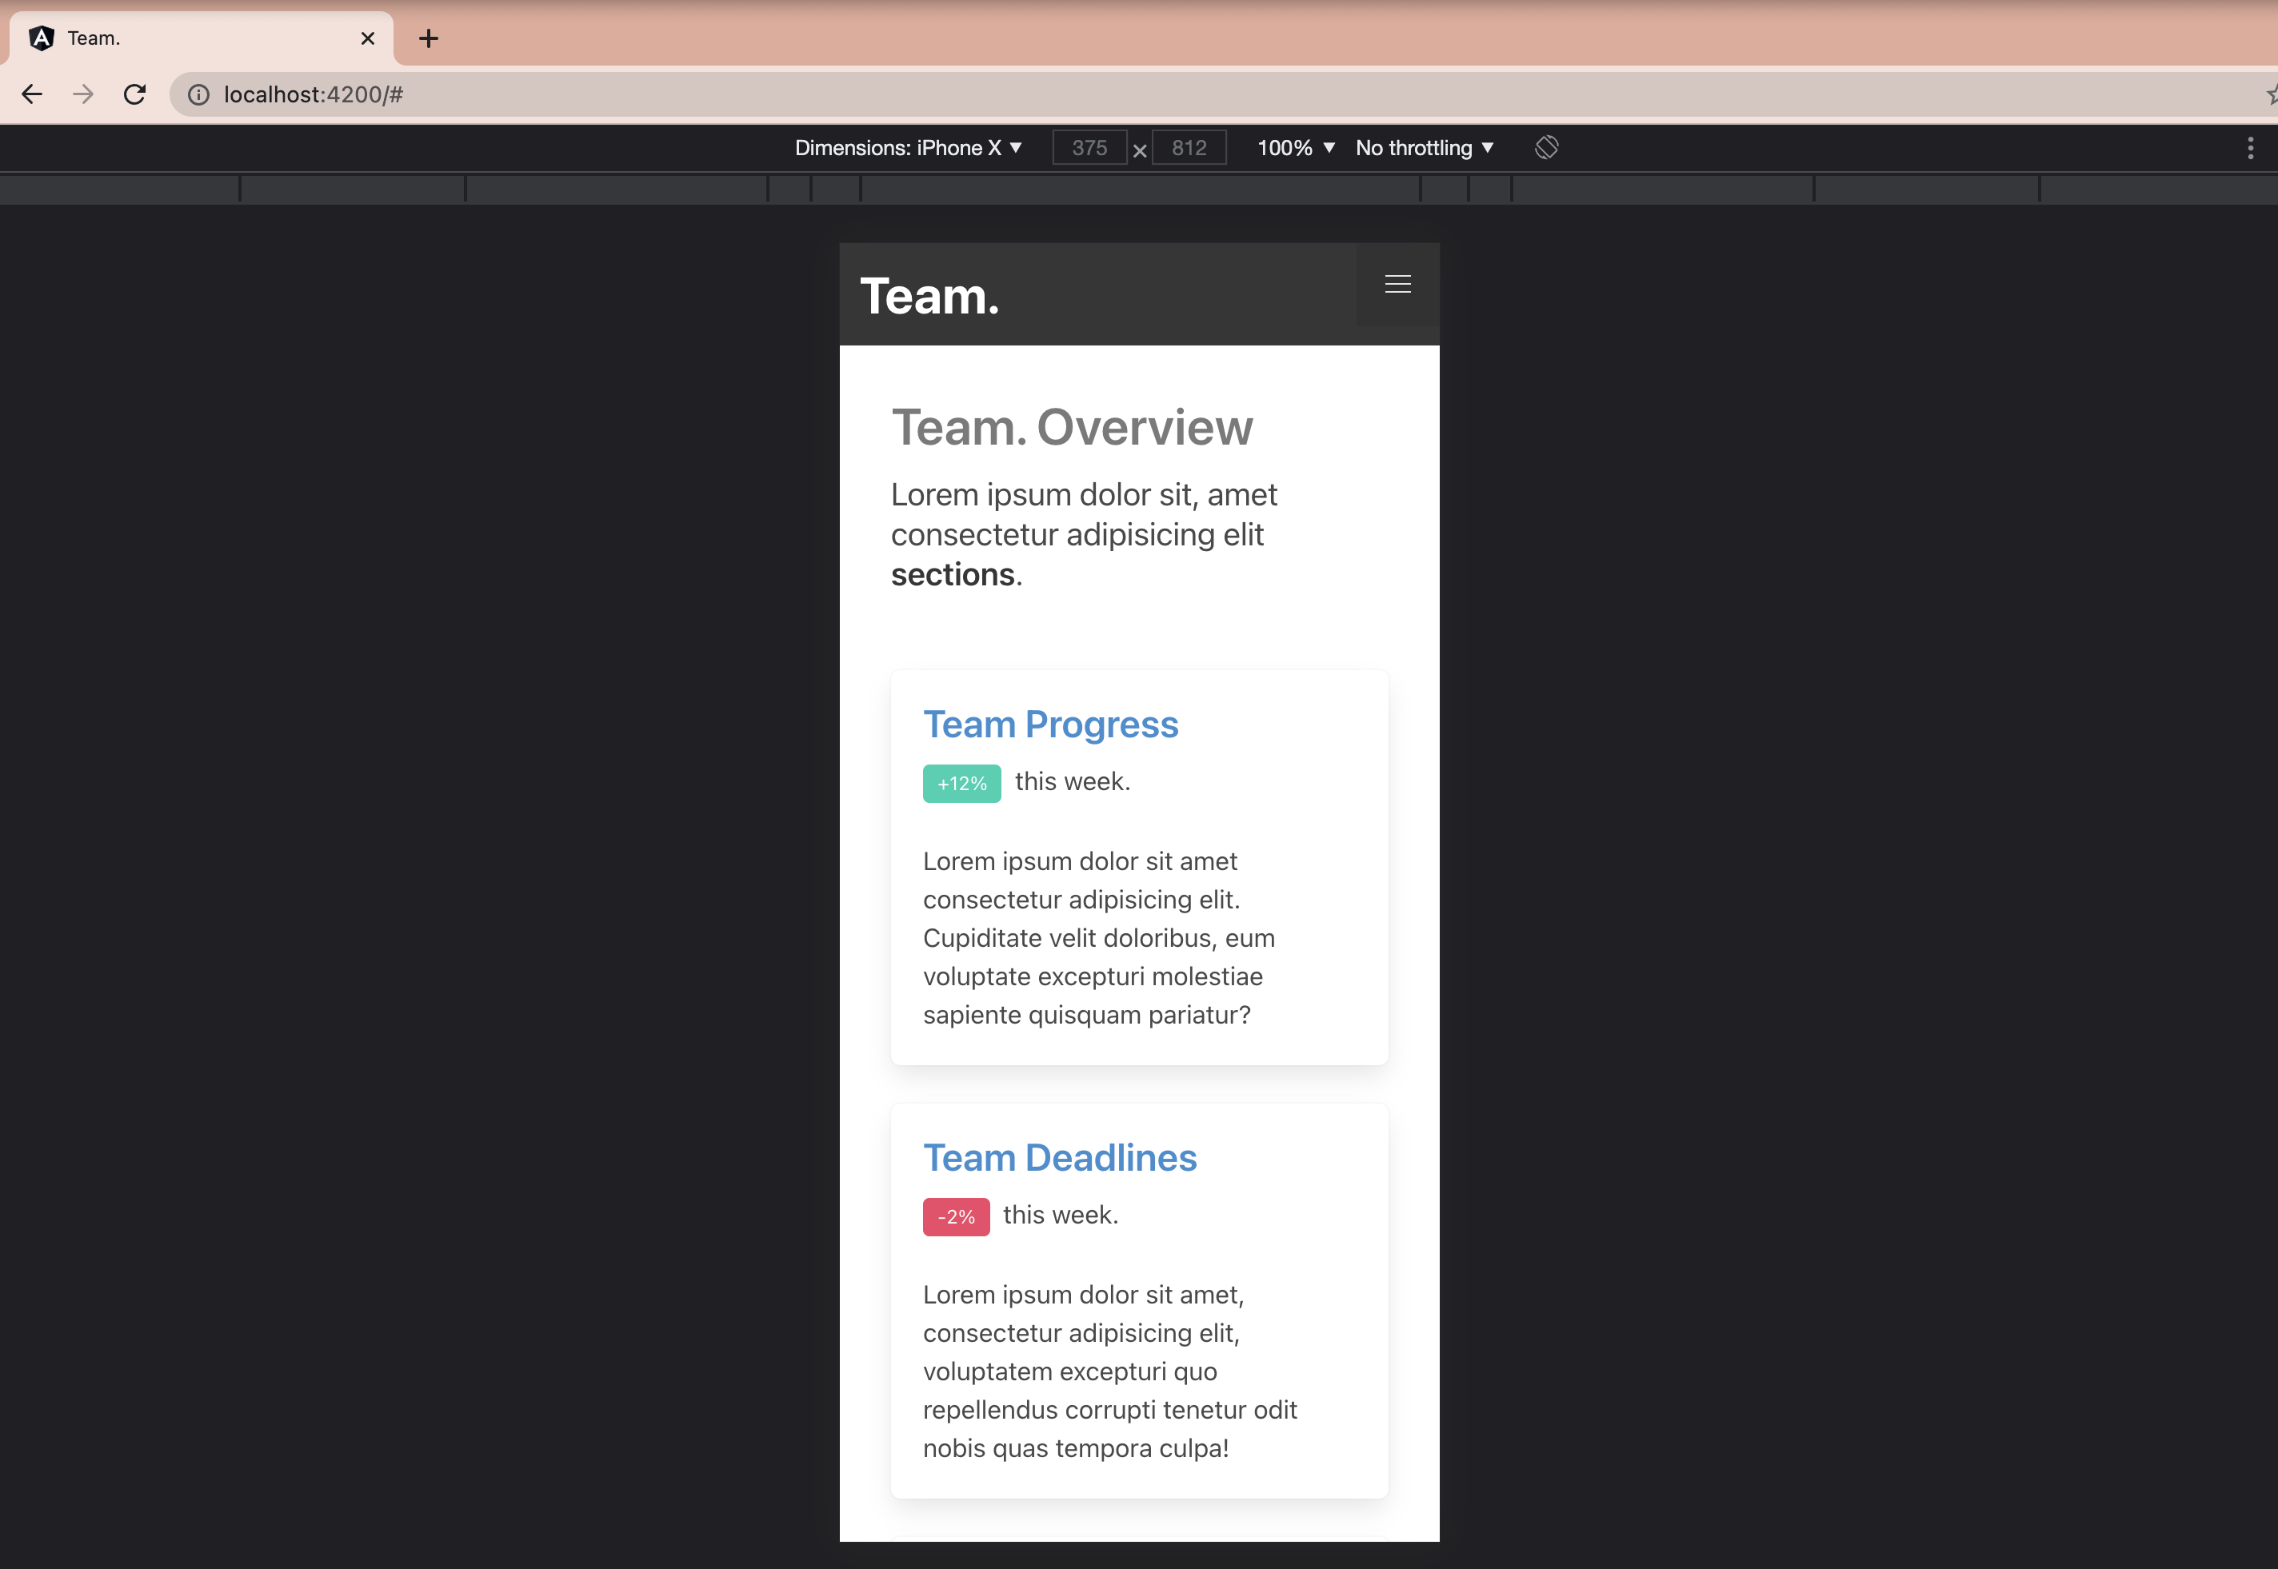
Task: Open a new browser tab
Action: point(428,38)
